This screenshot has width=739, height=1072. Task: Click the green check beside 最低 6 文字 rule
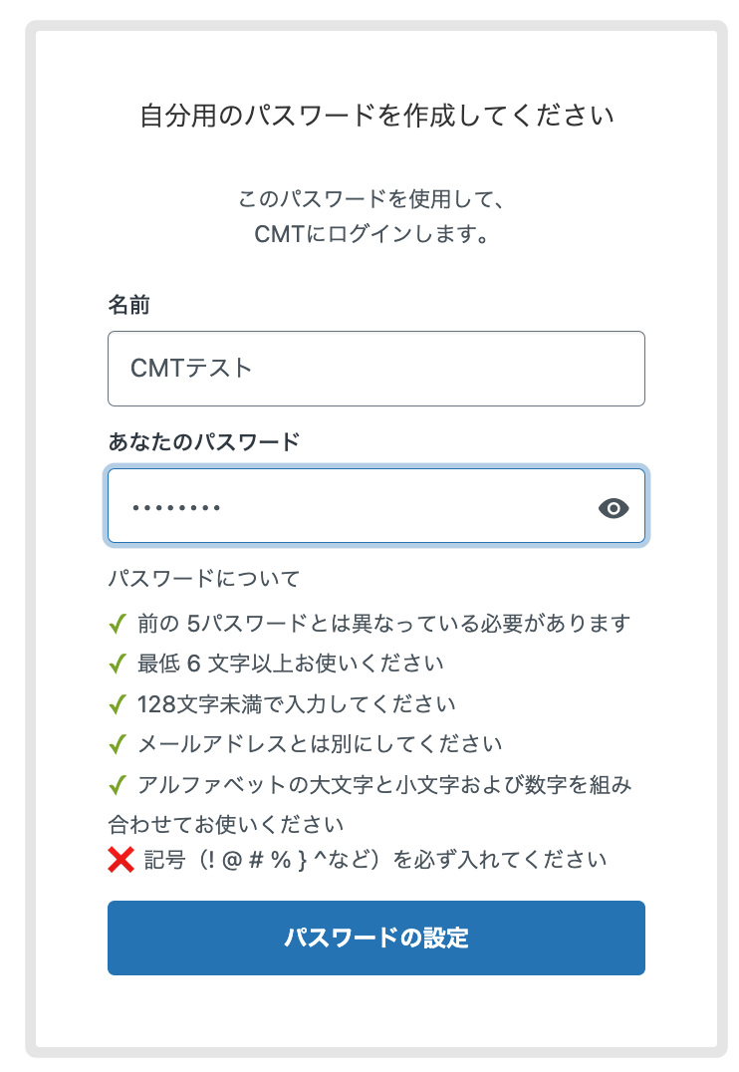[x=118, y=664]
